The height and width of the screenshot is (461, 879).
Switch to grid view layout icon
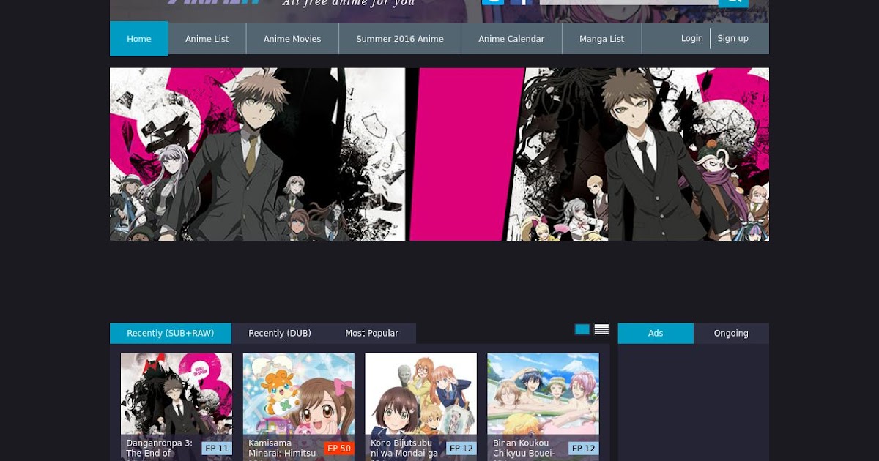pyautogui.click(x=582, y=329)
